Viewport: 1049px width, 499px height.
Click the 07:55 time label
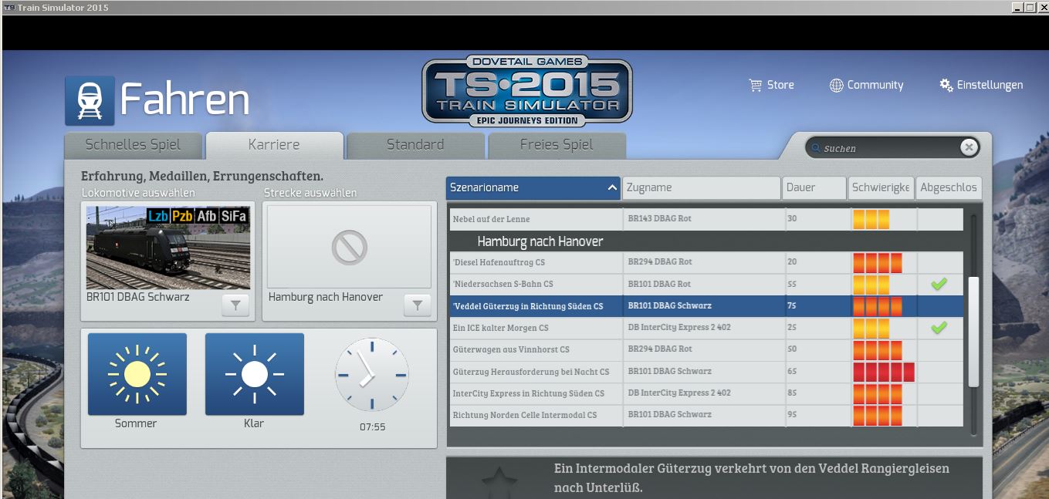(372, 427)
